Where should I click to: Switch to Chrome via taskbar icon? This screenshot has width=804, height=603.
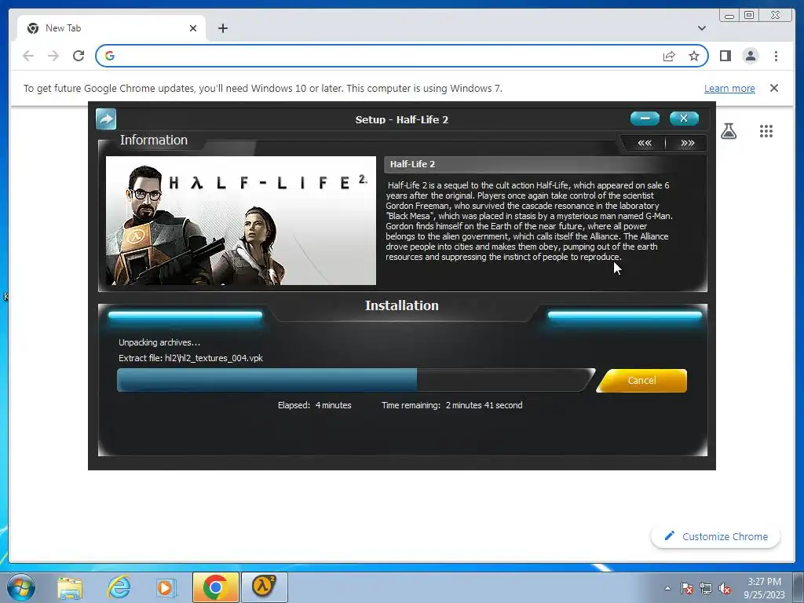point(215,587)
